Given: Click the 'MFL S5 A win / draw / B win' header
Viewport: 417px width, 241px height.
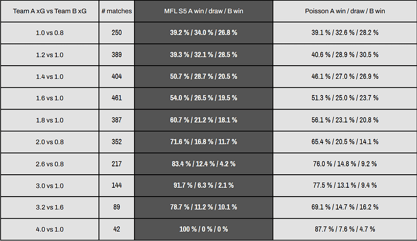Looking at the screenshot, I should [203, 11].
